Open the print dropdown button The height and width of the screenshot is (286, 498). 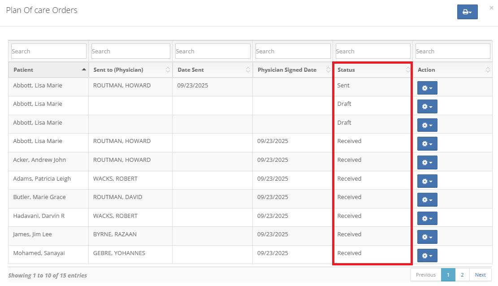tap(467, 12)
